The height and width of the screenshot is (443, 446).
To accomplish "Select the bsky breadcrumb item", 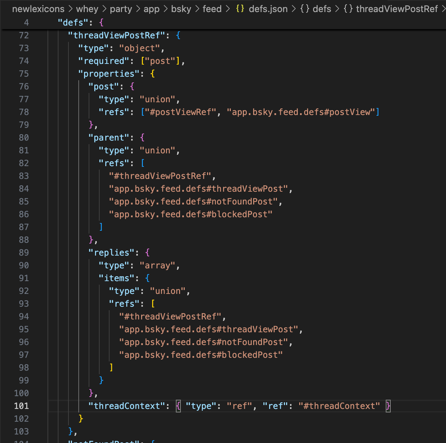I will point(181,9).
